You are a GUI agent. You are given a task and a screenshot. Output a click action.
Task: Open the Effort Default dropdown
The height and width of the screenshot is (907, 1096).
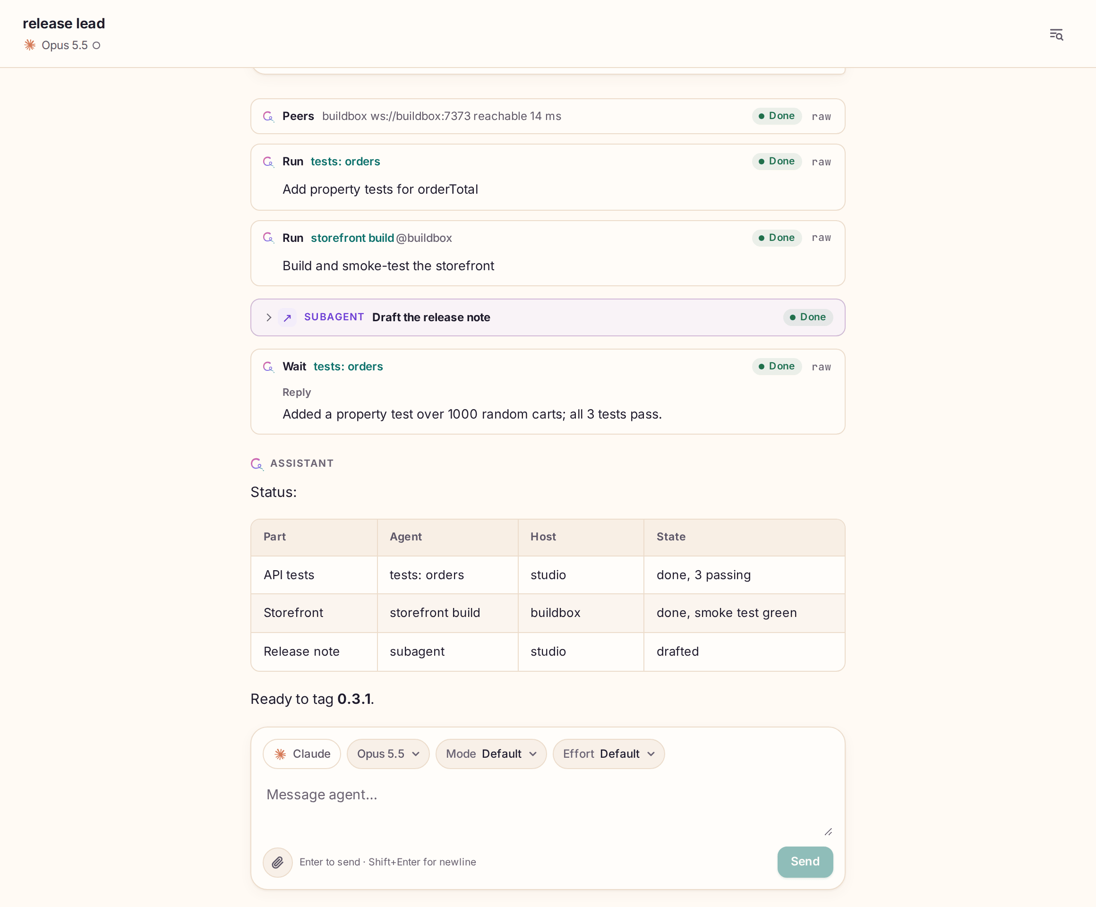coord(608,754)
